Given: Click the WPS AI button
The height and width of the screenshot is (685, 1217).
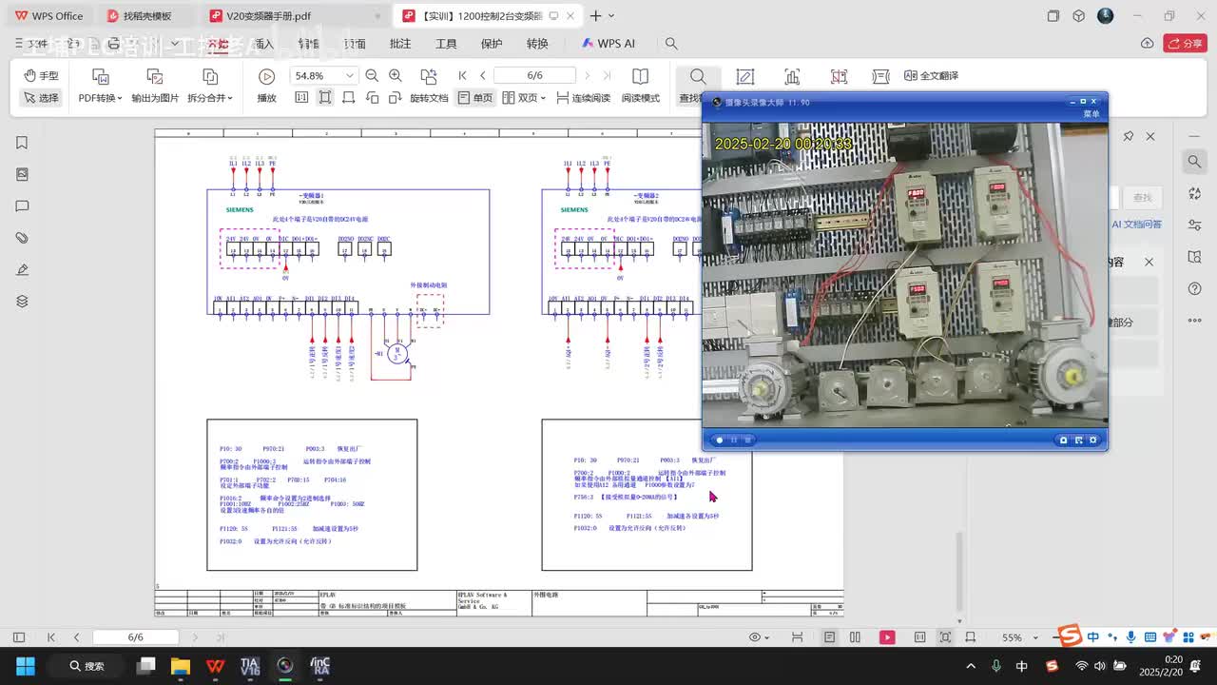Looking at the screenshot, I should [x=608, y=44].
